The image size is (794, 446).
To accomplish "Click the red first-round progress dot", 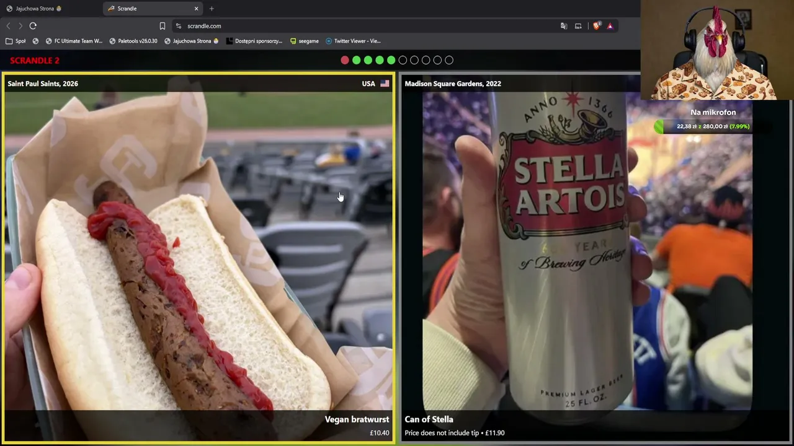I will (345, 60).
